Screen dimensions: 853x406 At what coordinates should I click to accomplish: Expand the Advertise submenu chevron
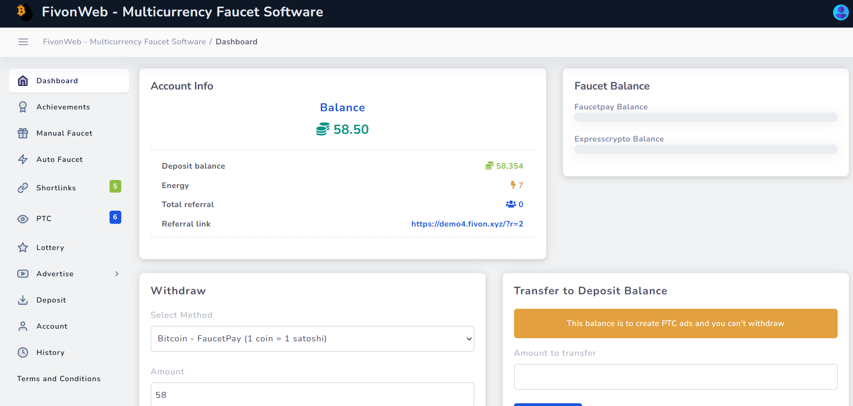point(117,274)
